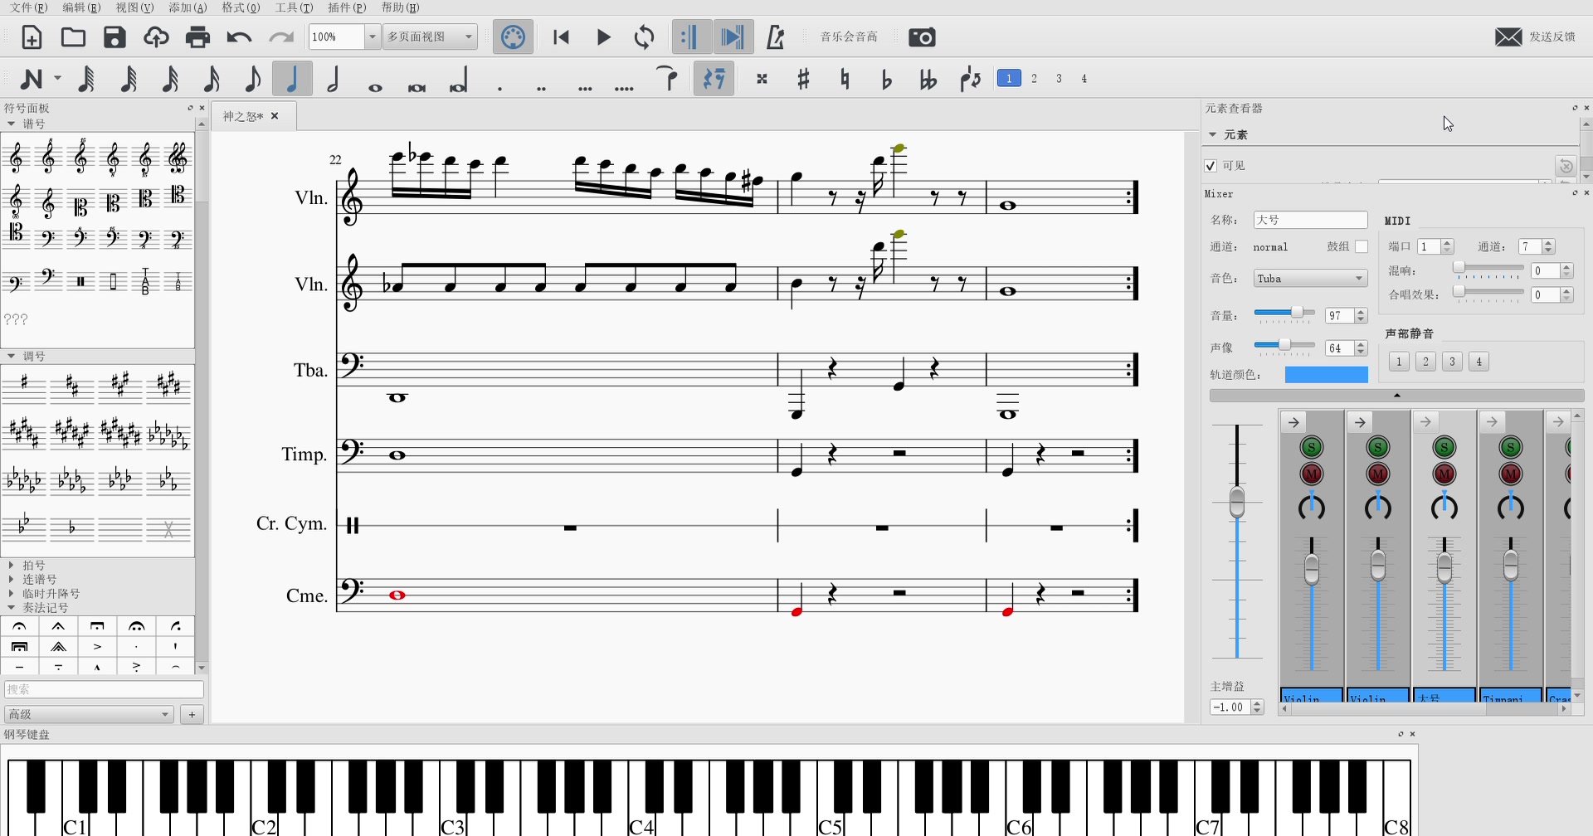
Task: Enter note input mode with N icon
Action: (x=32, y=79)
